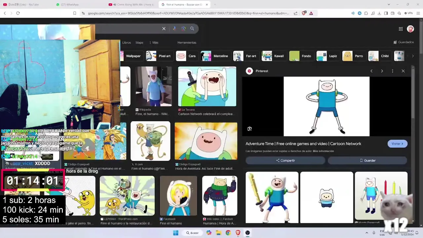This screenshot has width=423, height=238.
Task: Open the tab search dropdown arrow
Action: point(389,5)
